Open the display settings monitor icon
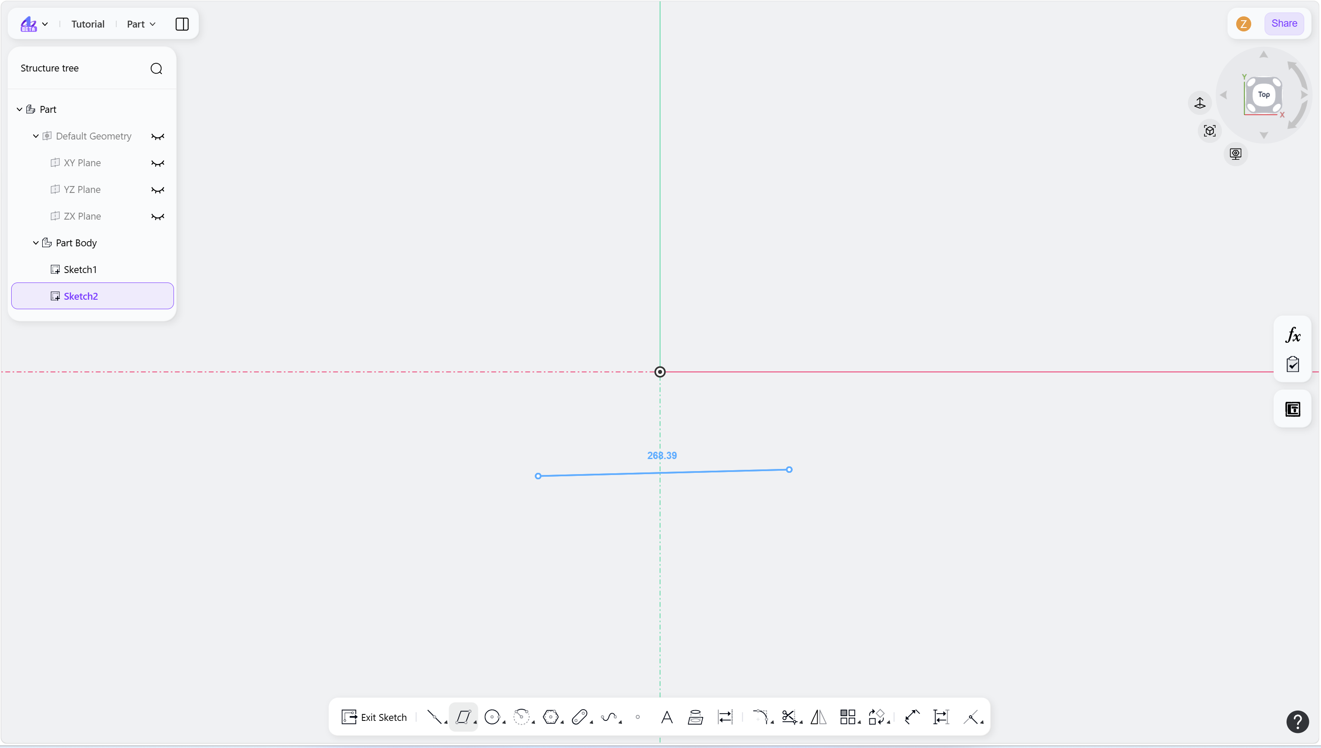 point(1235,154)
